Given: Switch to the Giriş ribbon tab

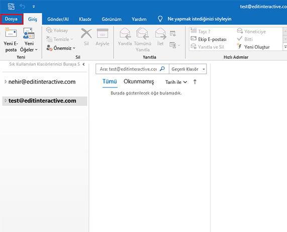Looking at the screenshot, I should 33,19.
